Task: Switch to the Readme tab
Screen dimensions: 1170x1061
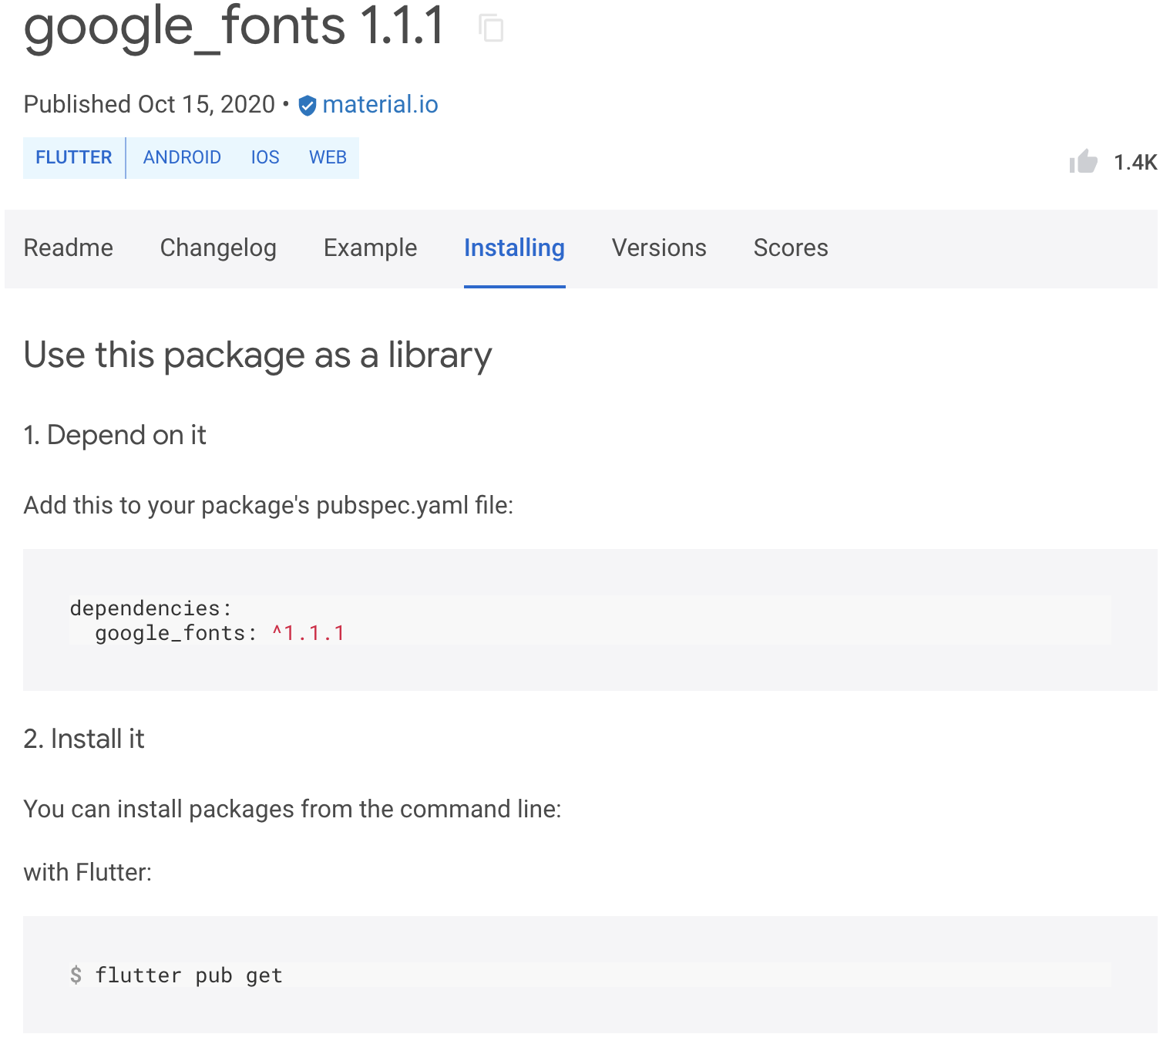Action: click(x=69, y=248)
